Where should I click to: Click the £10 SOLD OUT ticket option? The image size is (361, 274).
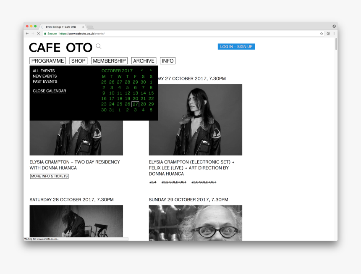[204, 182]
